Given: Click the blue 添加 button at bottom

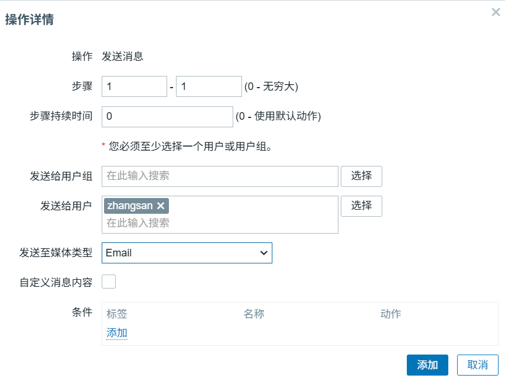Looking at the screenshot, I should click(x=427, y=365).
